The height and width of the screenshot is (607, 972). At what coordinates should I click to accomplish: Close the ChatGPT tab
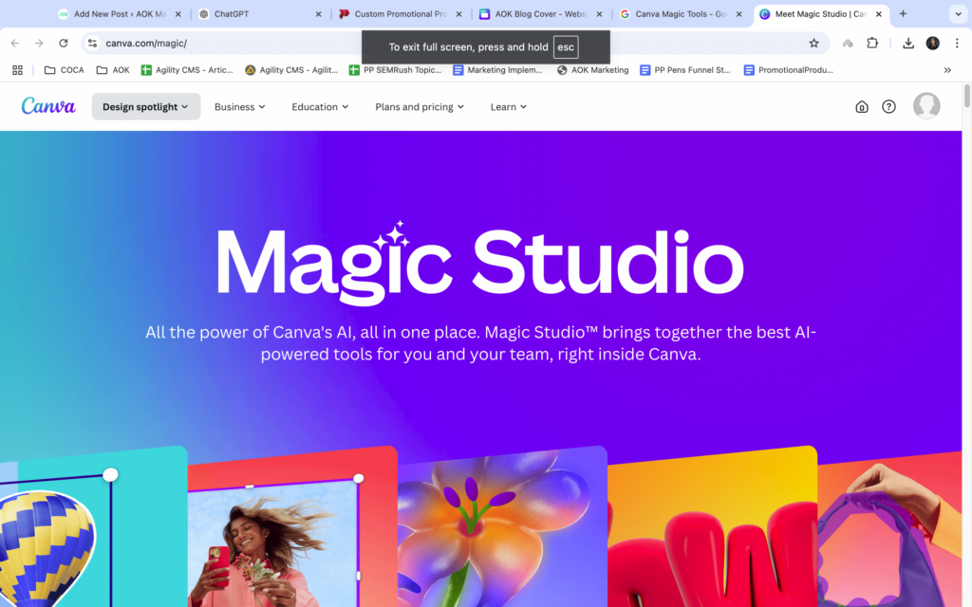coord(319,13)
